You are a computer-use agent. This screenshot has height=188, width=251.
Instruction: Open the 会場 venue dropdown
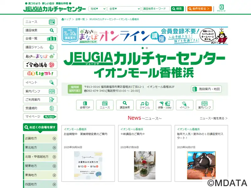tap(124, 9)
